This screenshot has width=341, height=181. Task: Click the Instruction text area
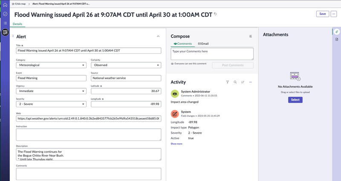(x=89, y=135)
